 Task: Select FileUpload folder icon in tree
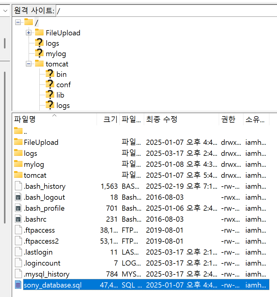(39, 32)
